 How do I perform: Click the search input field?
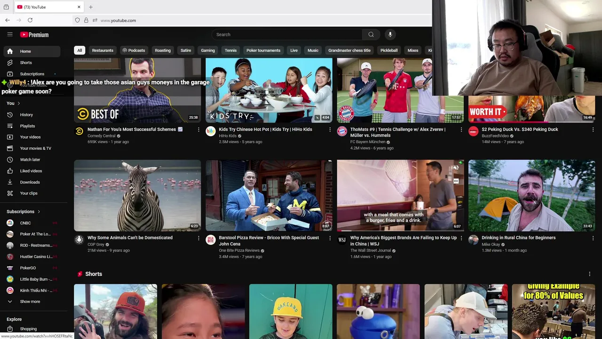point(287,34)
